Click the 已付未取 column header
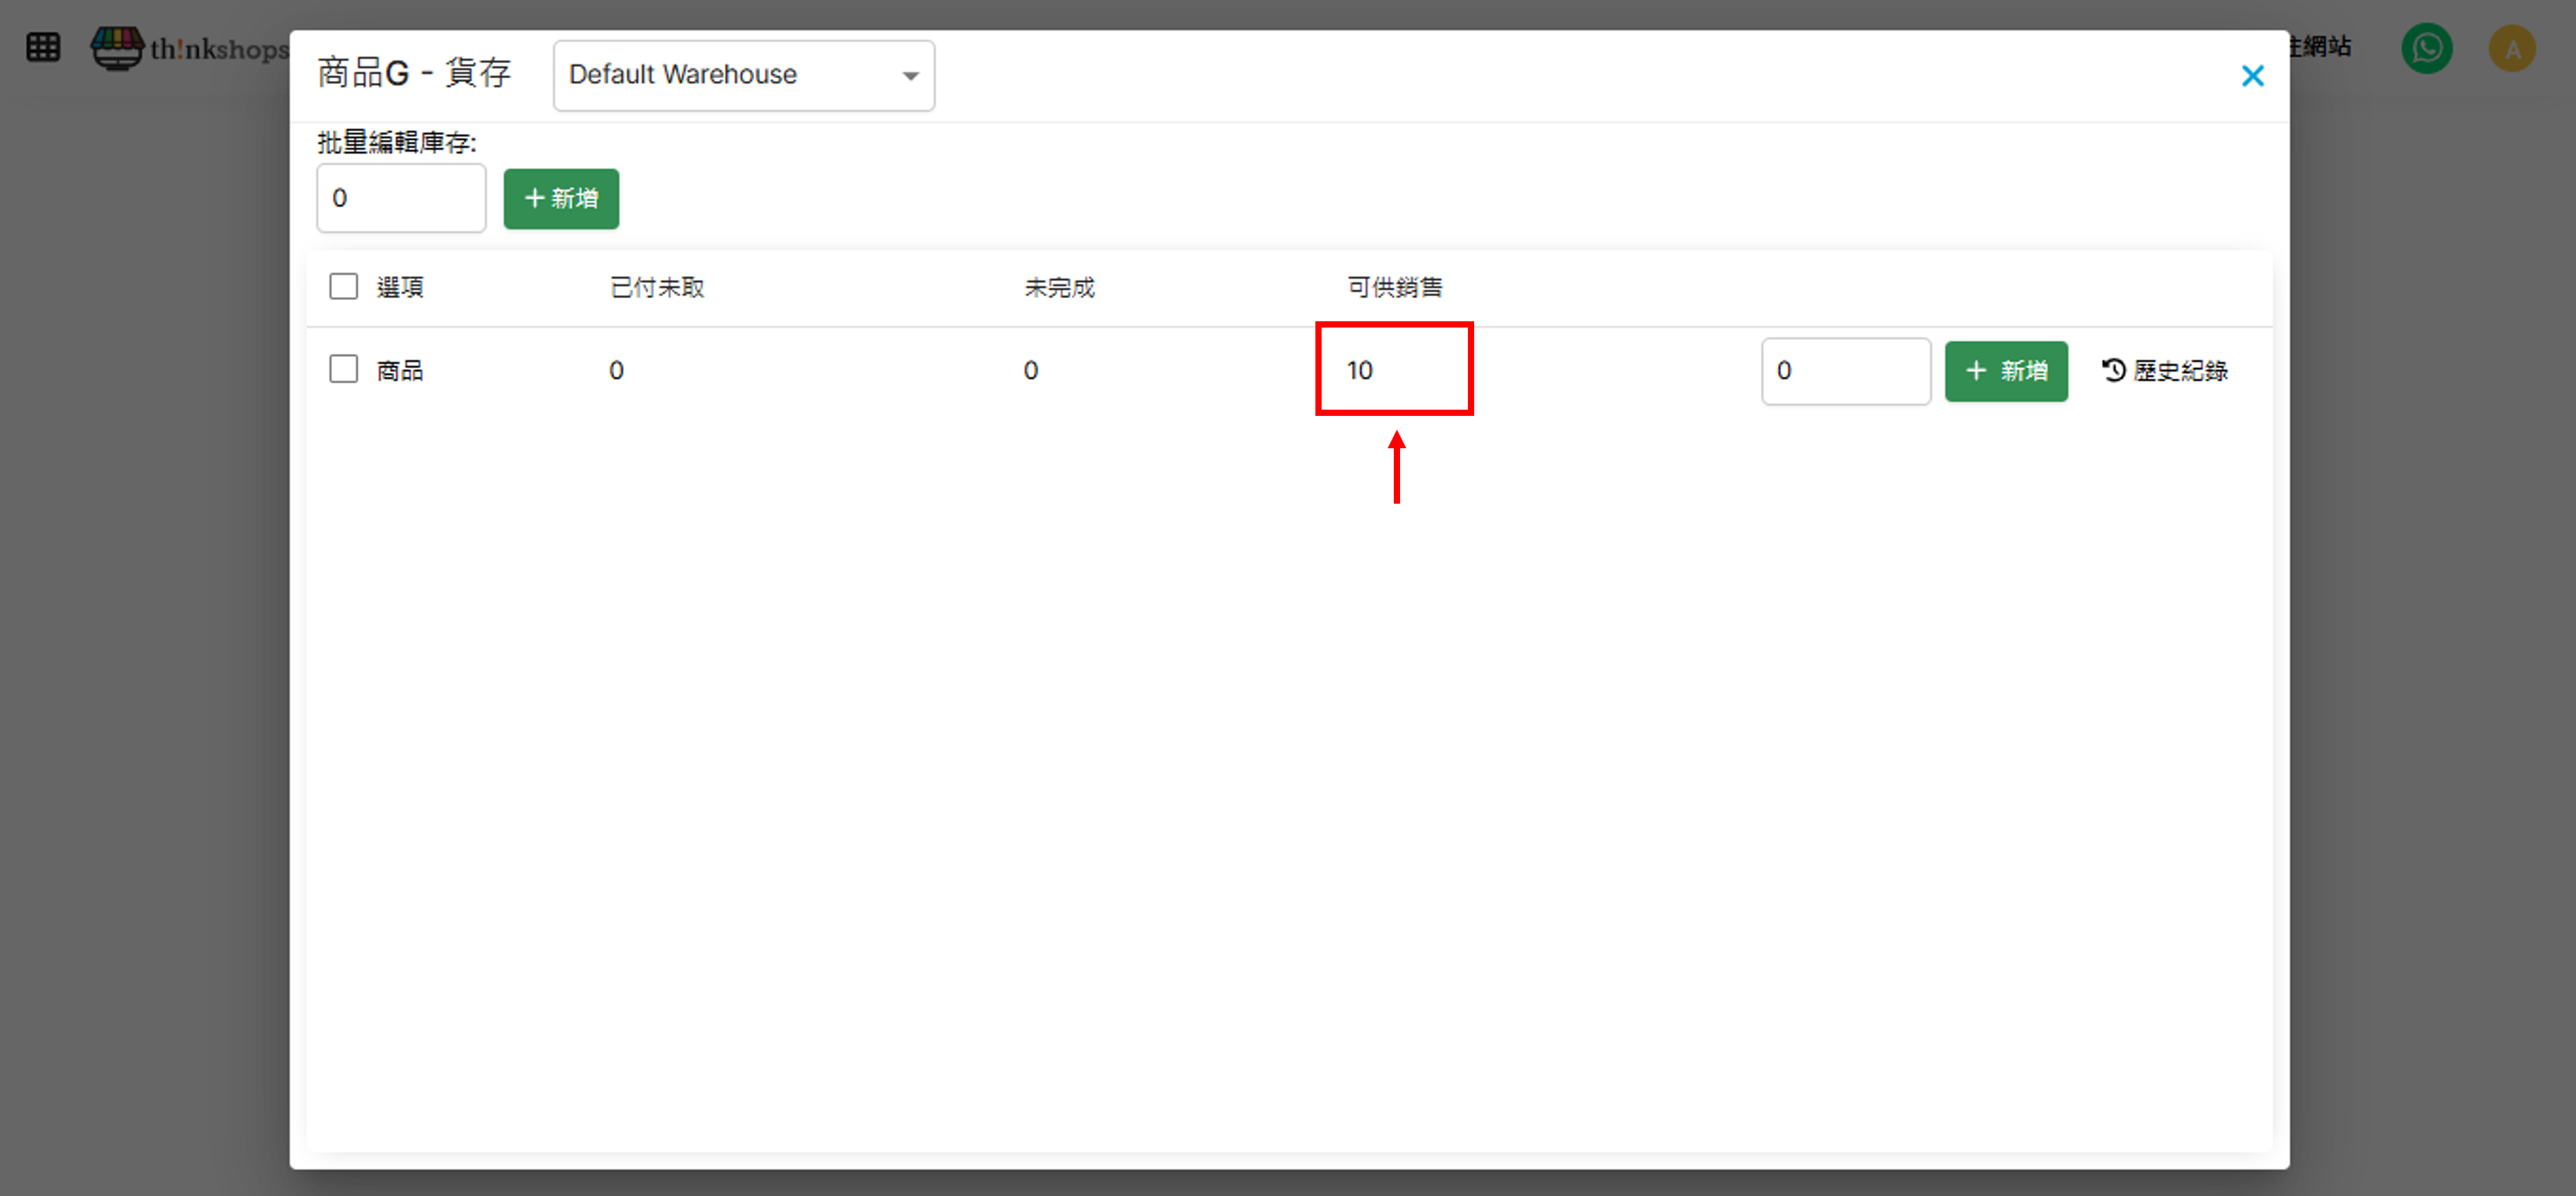 657,287
